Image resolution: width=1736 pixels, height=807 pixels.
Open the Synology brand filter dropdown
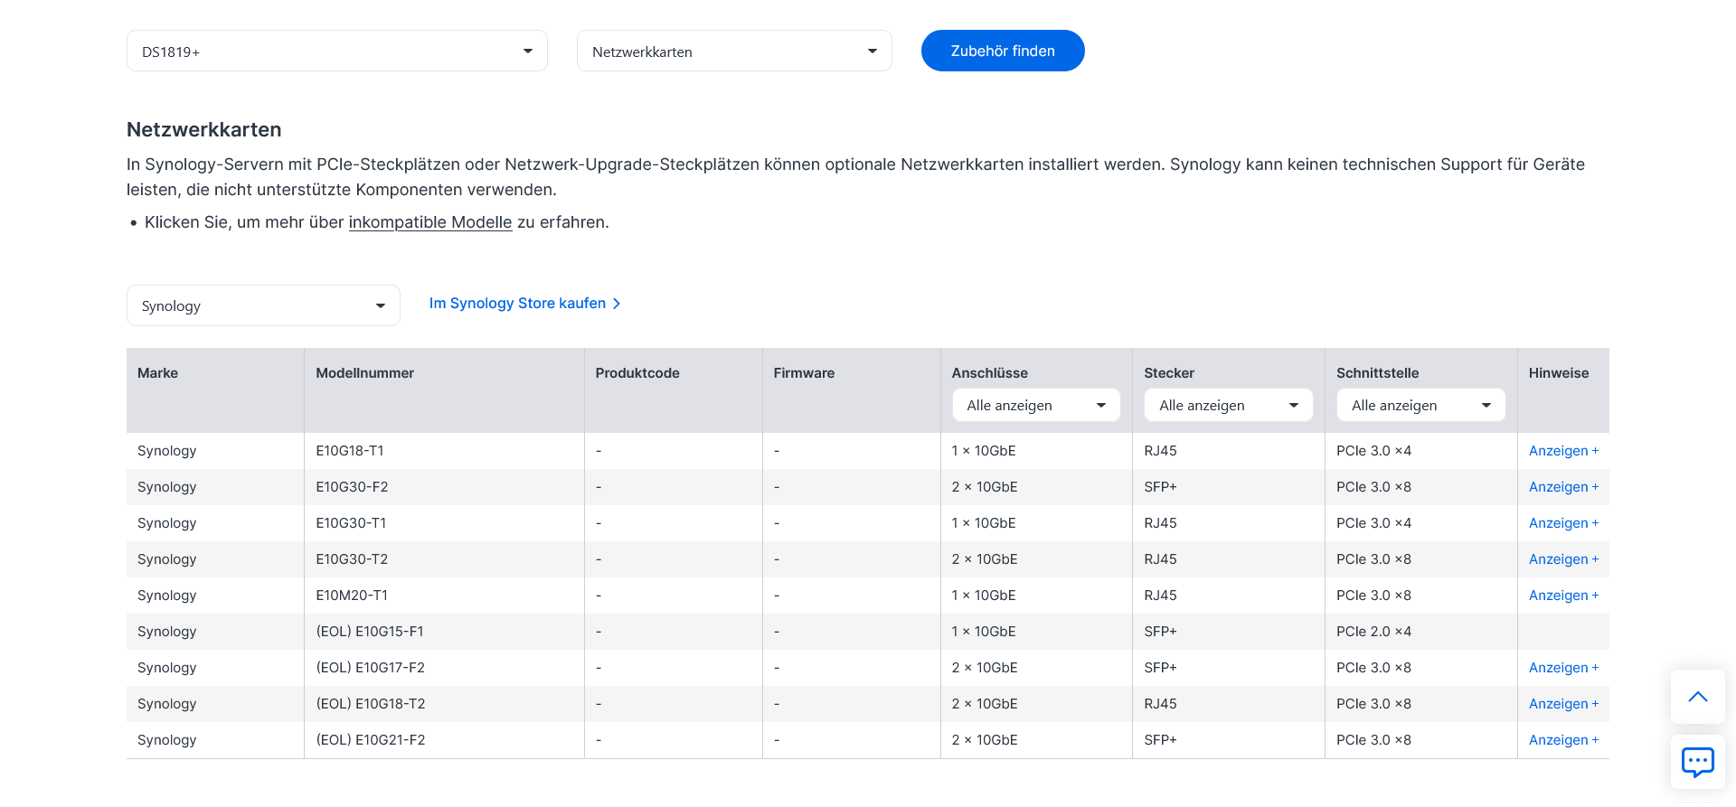pos(262,306)
